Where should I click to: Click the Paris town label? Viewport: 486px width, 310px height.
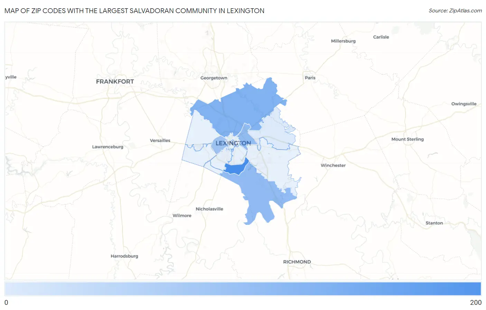pos(310,78)
